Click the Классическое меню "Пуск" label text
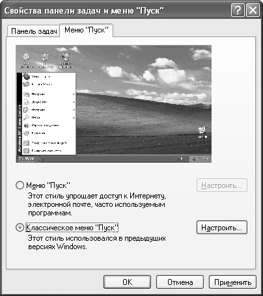Viewport: 263px width, 296px height. (72, 228)
